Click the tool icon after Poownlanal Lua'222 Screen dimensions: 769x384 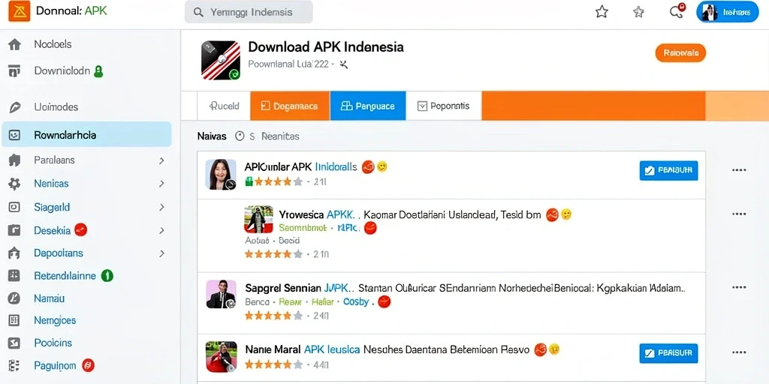pos(344,64)
